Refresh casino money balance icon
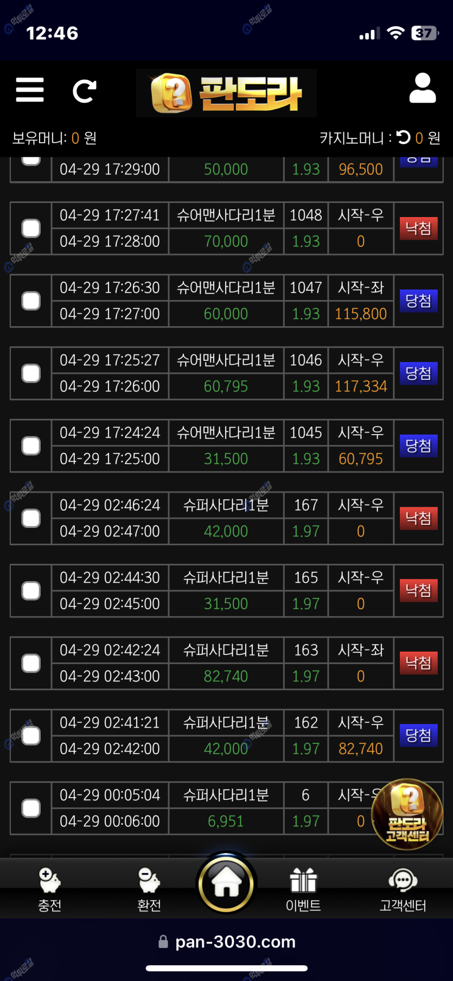The height and width of the screenshot is (981, 453). 403,137
